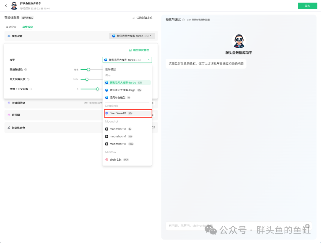The width and height of the screenshot is (321, 243).
Task: Click the 背景图 picture icon
Action: (9, 115)
